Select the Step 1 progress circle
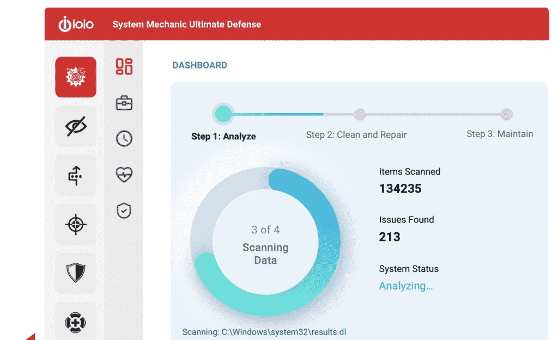This screenshot has width=558, height=340. click(x=223, y=114)
